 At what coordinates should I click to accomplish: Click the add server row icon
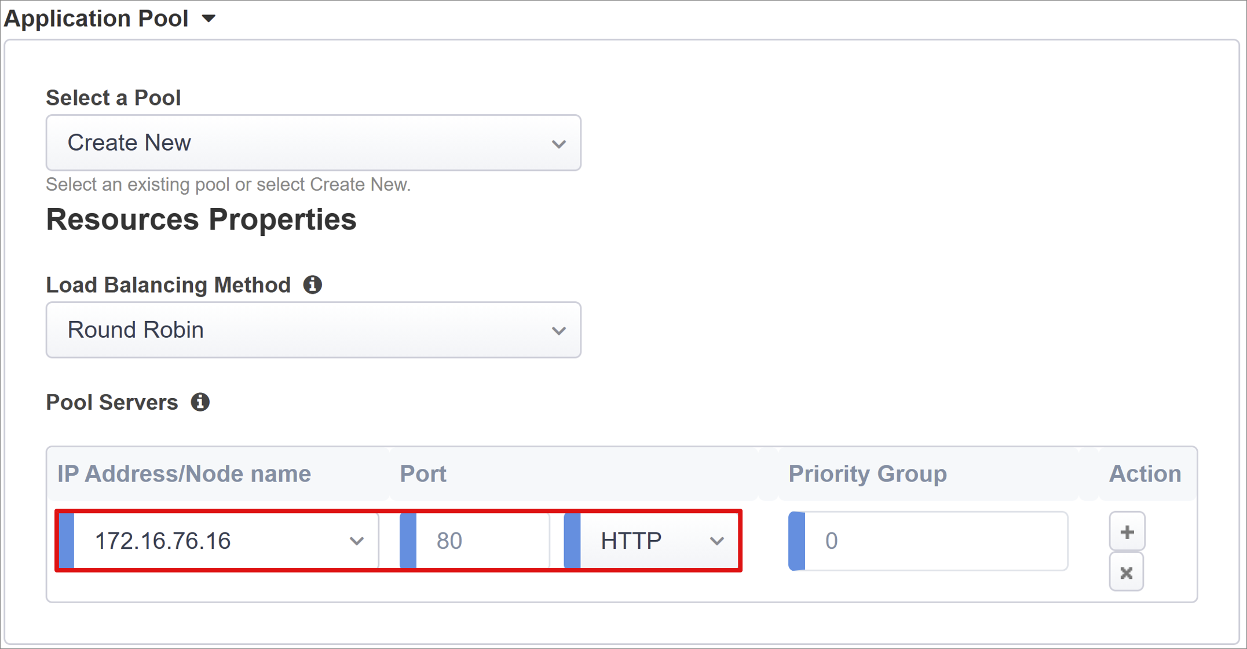point(1124,532)
